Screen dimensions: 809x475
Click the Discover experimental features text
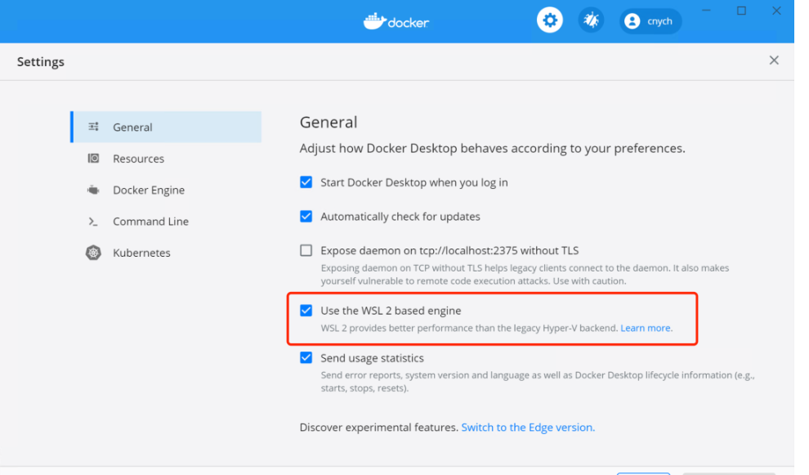378,428
